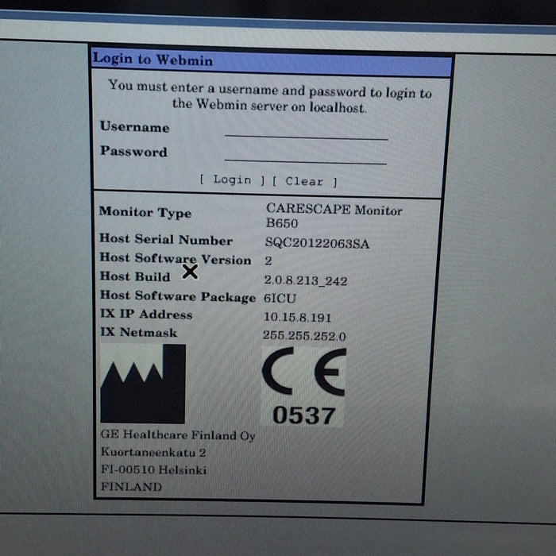
Task: Click the IX IP Address '10.15.8.191'
Action: point(298,317)
